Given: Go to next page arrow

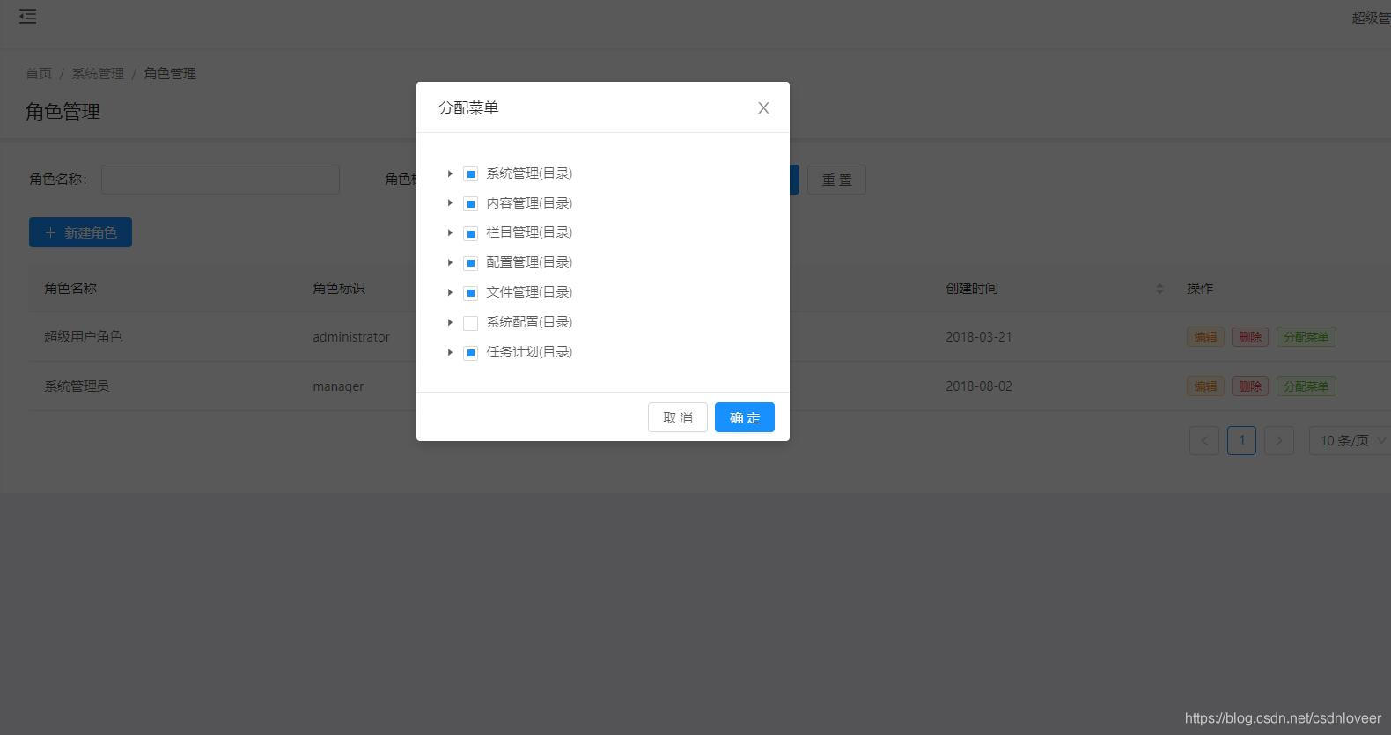Looking at the screenshot, I should [x=1279, y=440].
